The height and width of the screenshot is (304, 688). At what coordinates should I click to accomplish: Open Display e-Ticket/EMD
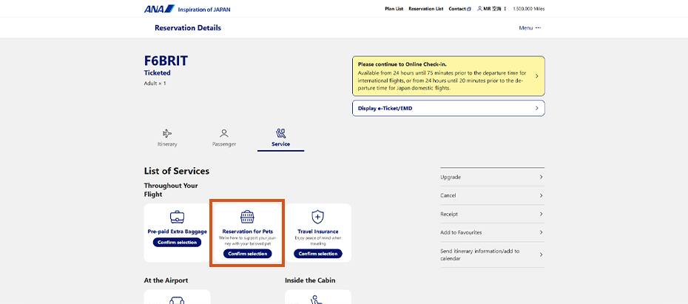click(x=448, y=108)
